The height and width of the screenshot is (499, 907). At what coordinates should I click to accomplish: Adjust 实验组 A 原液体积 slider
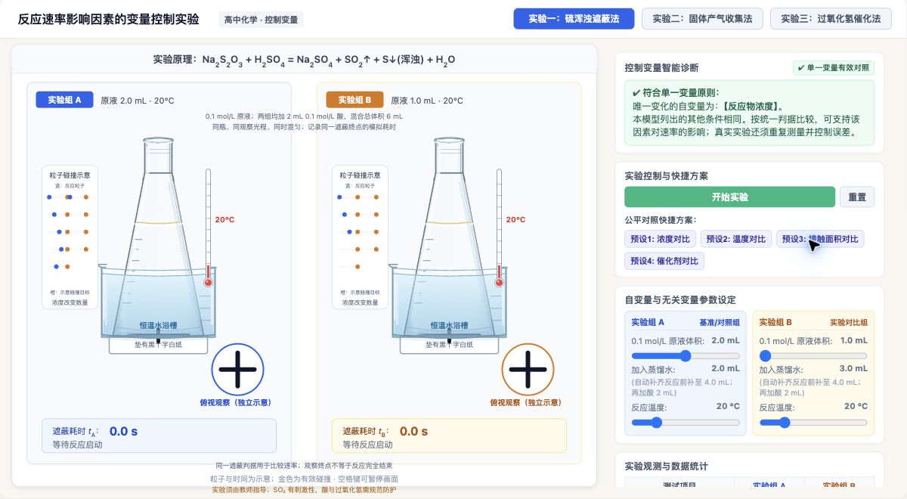(686, 355)
